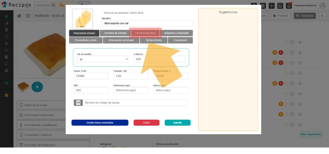Click the Número de código de barras field

click(135, 103)
